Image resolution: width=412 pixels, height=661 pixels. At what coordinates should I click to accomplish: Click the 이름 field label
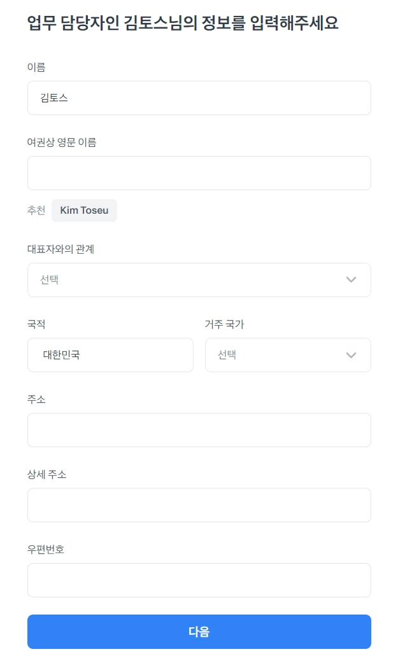point(36,67)
